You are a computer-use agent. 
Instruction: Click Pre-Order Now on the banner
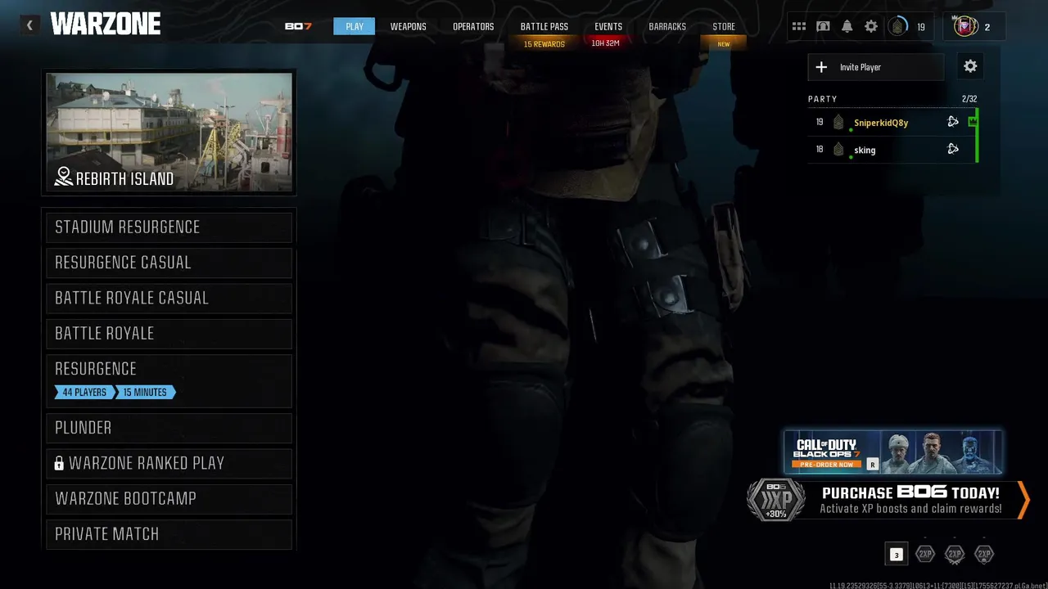[827, 465]
